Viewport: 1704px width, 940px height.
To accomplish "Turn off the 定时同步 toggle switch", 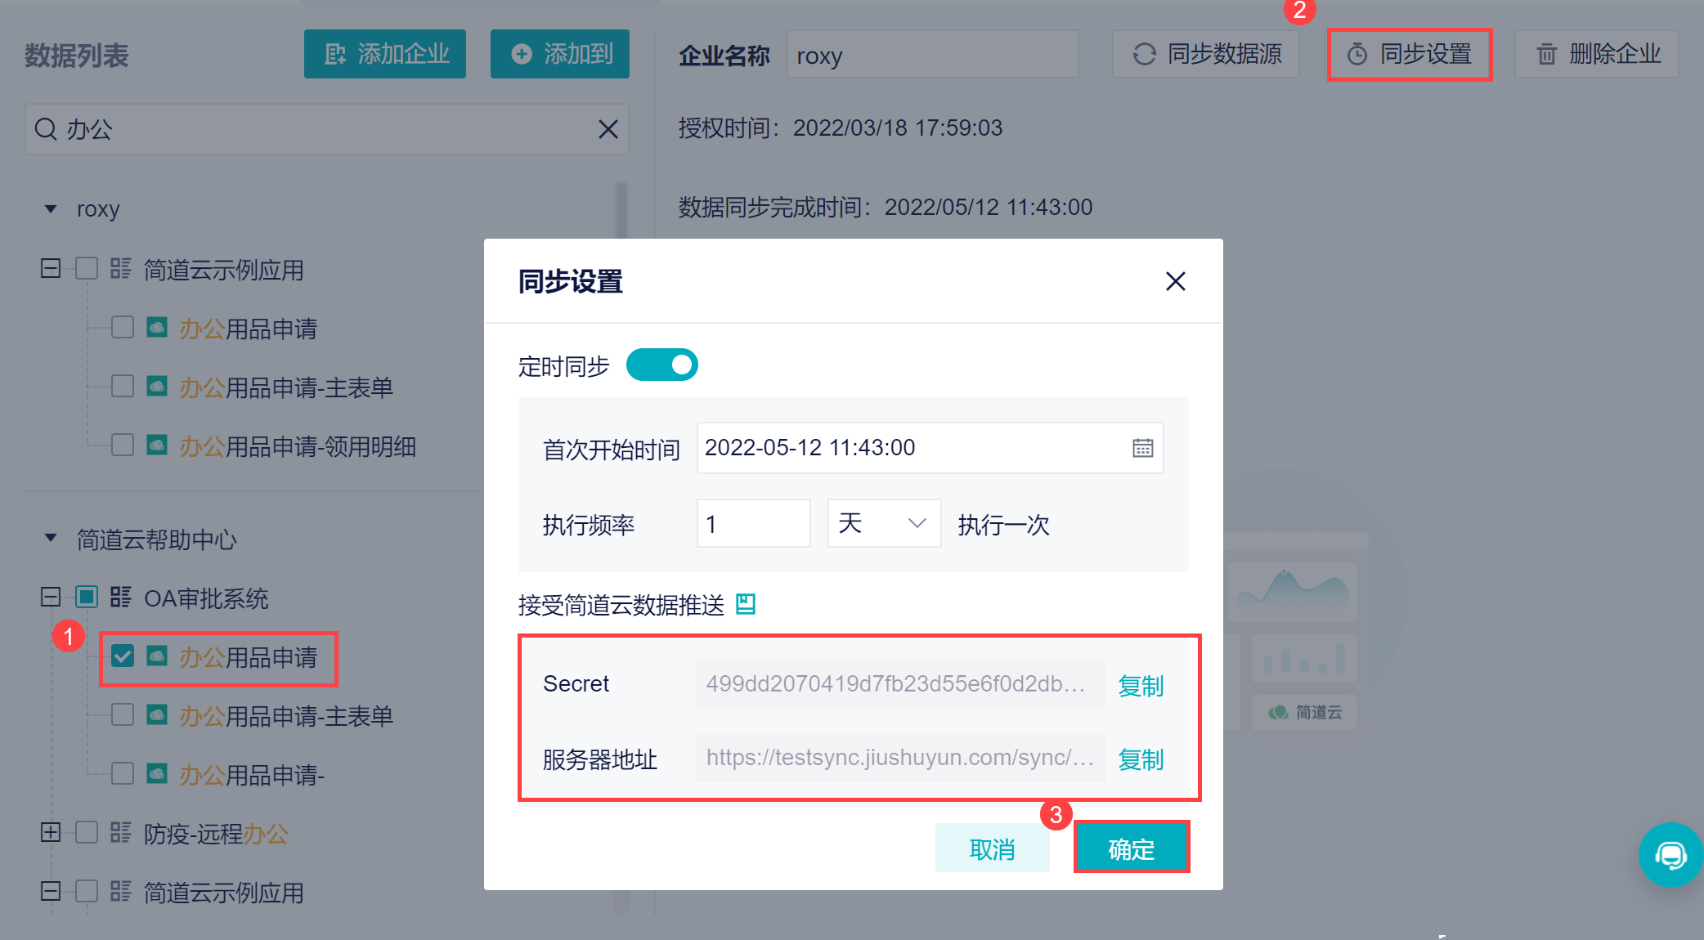I will (662, 365).
